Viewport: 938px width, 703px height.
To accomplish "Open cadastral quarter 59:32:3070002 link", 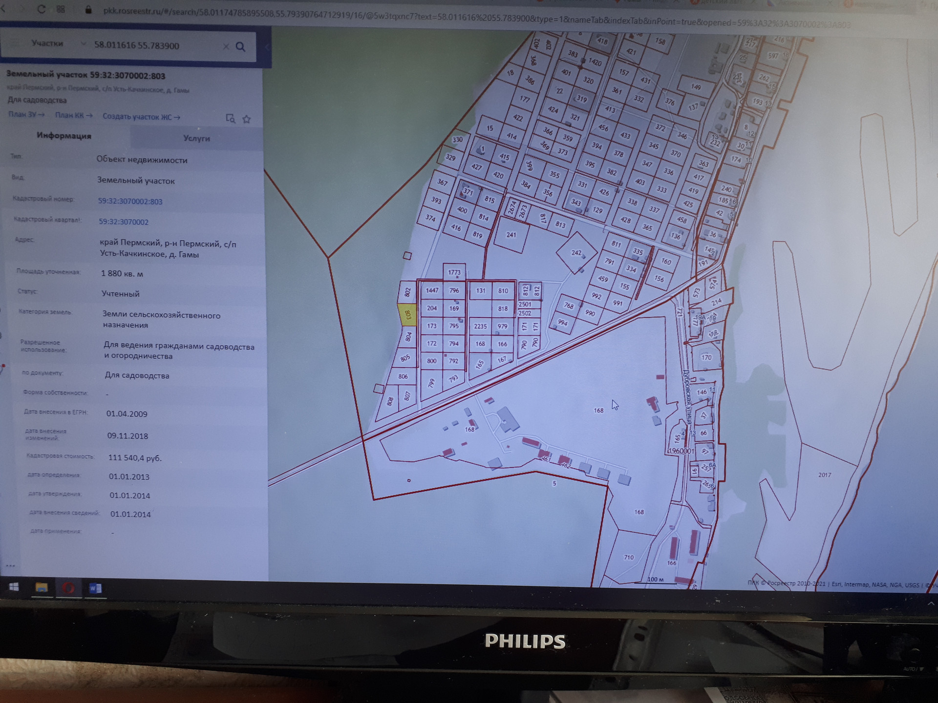I will pyautogui.click(x=124, y=222).
